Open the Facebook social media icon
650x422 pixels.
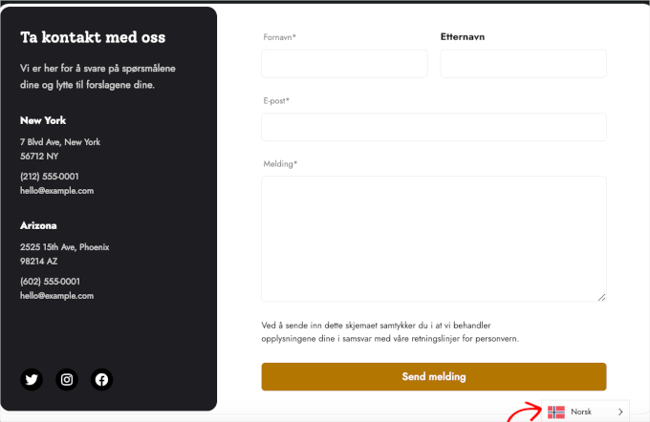click(102, 379)
